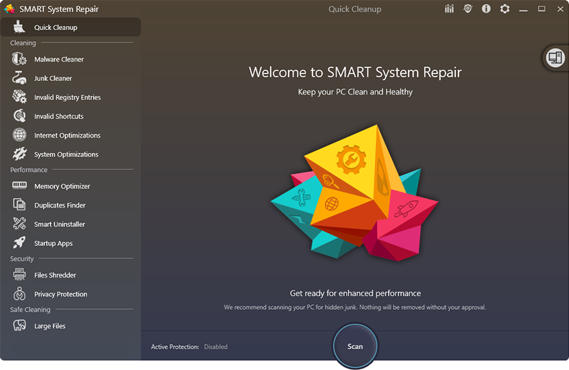
Task: Open Internet Optimizations
Action: [x=67, y=135]
